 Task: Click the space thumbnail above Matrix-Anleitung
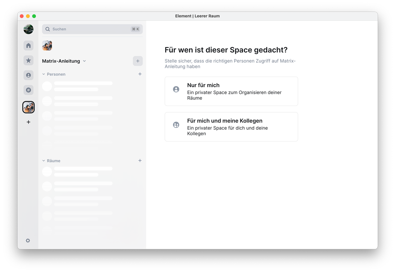pyautogui.click(x=47, y=46)
